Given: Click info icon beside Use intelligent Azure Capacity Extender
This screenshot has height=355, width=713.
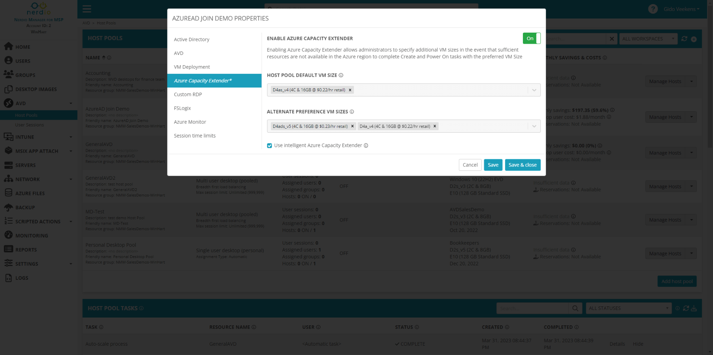Looking at the screenshot, I should [366, 146].
